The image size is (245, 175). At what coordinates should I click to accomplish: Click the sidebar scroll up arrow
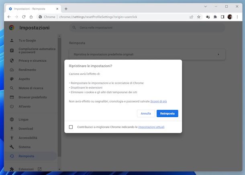(59, 36)
